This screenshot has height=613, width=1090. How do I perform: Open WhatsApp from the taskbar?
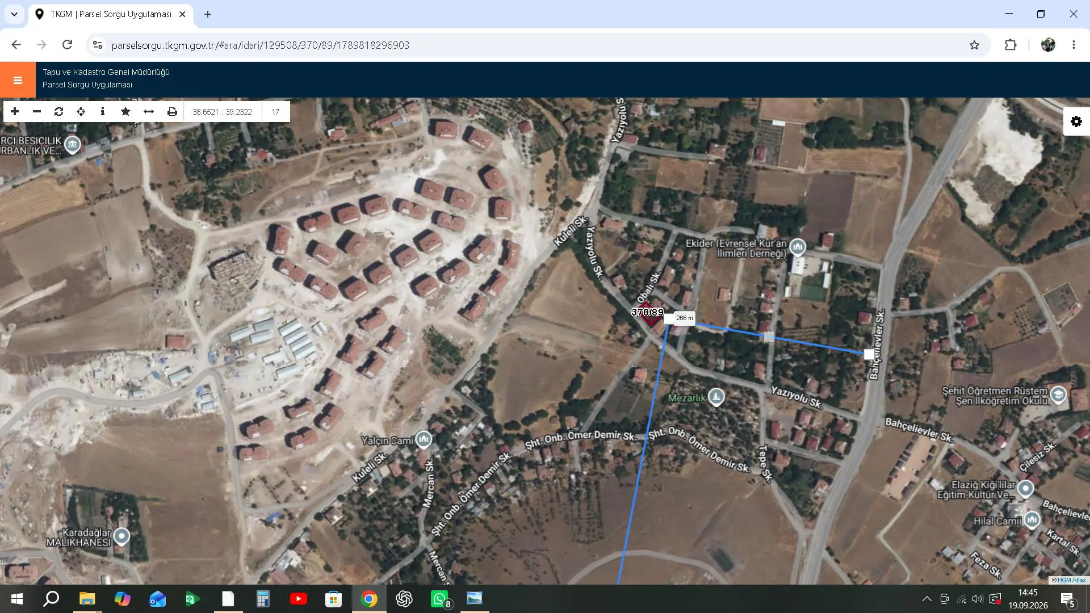[440, 599]
